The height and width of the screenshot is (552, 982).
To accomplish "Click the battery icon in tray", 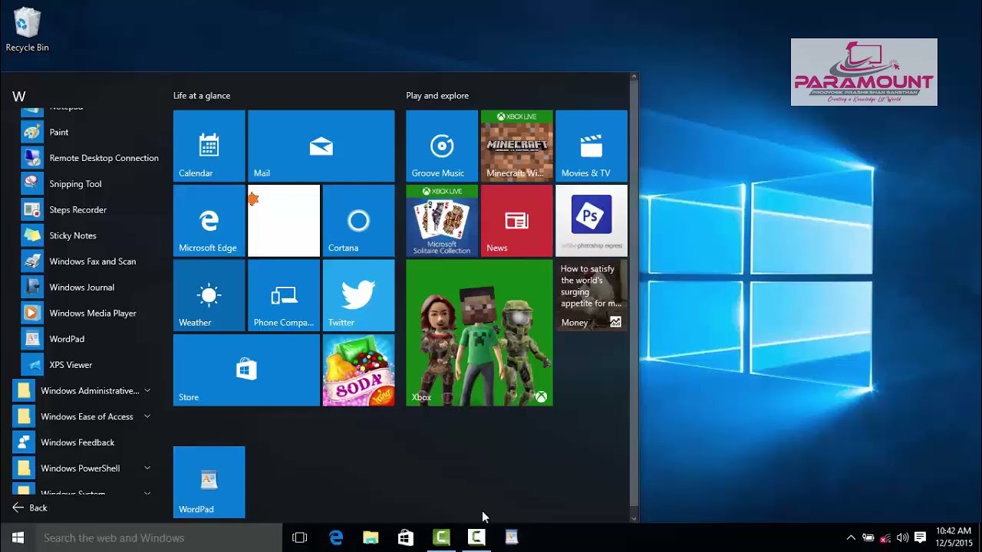I will 868,538.
